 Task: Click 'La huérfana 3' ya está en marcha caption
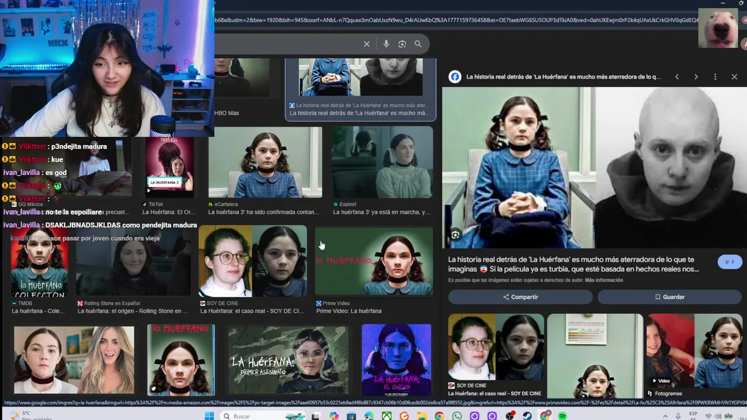tap(382, 212)
